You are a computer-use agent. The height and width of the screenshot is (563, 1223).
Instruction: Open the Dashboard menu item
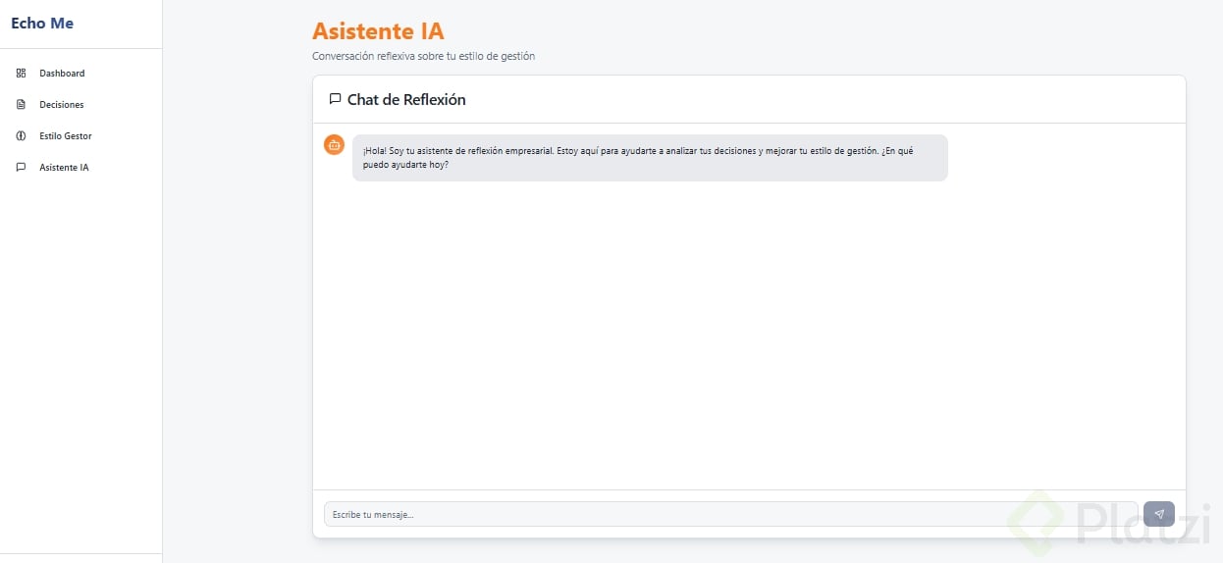click(62, 74)
